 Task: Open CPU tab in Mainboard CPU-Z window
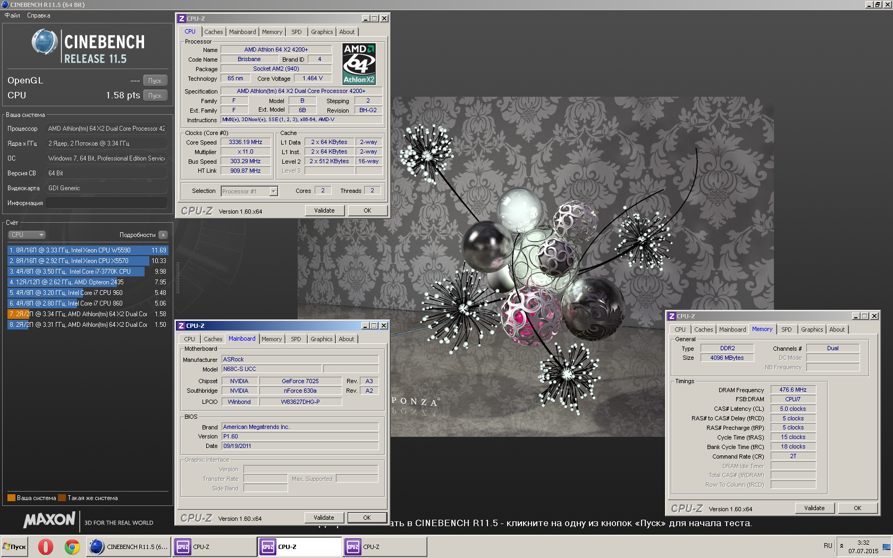pyautogui.click(x=190, y=339)
